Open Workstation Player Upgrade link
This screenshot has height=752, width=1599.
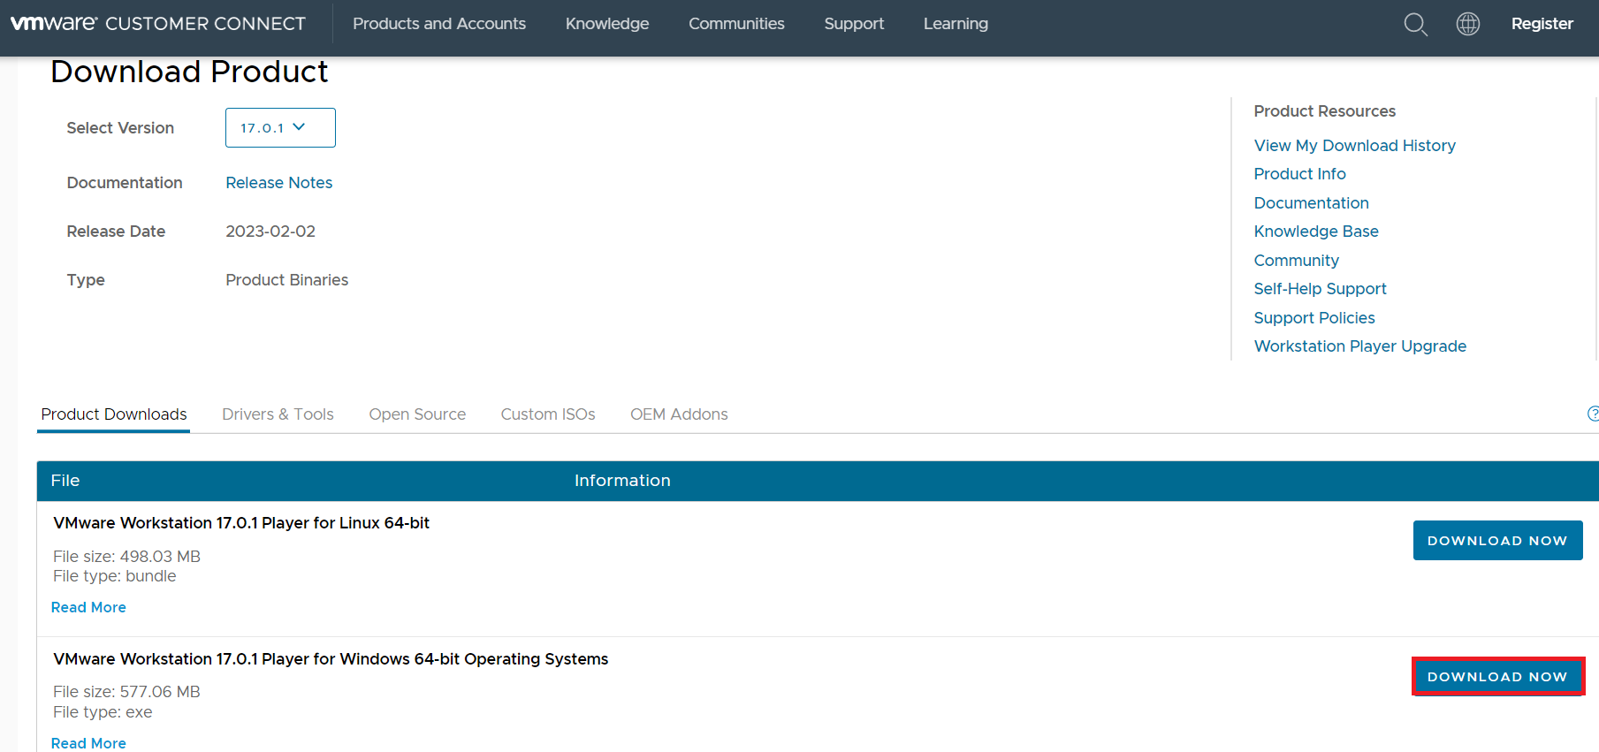pos(1359,346)
